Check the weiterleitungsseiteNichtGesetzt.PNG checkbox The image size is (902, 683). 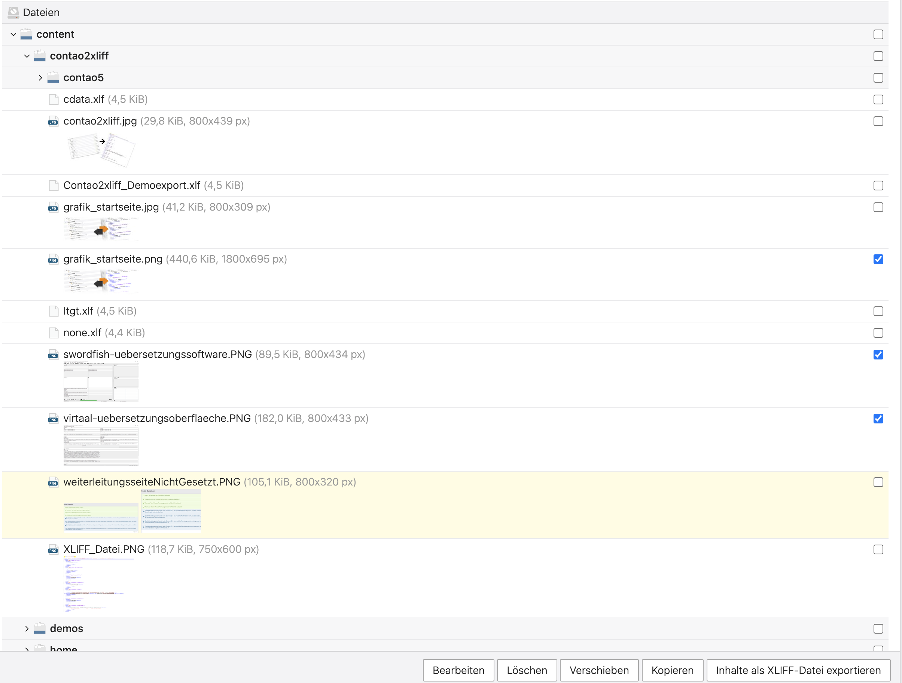tap(878, 482)
